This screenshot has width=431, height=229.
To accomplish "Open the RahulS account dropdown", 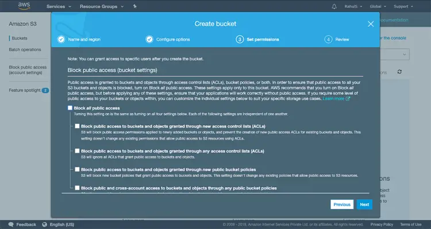I will 353,6.
